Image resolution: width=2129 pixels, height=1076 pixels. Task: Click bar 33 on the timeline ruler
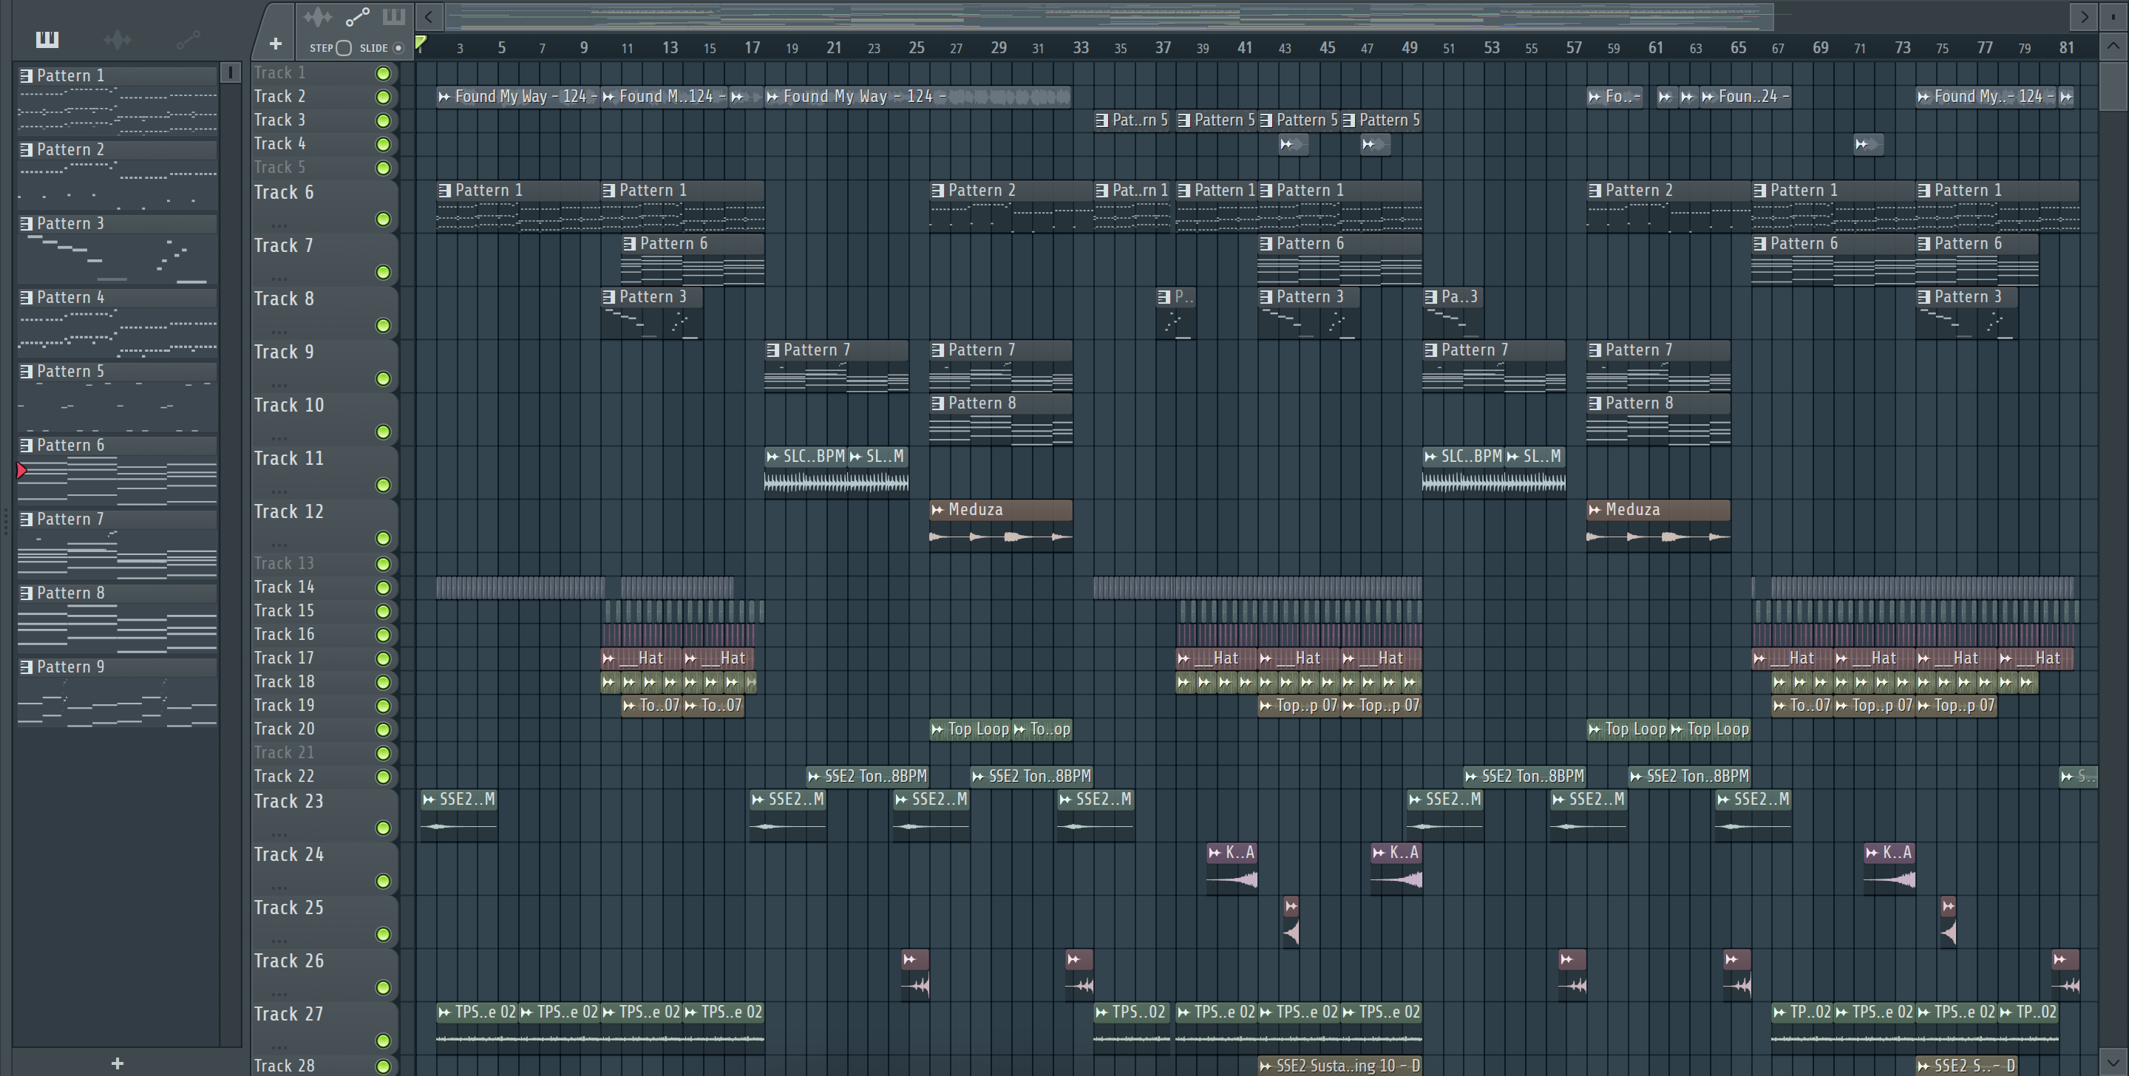click(1080, 48)
